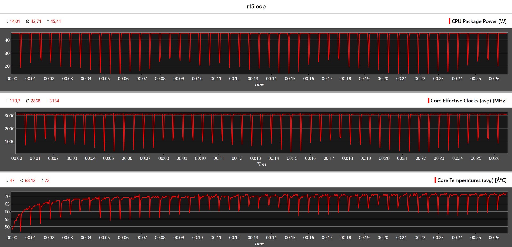This screenshot has height=247, width=512.
Task: Click the 00:23 tick on the clocks chart
Action: 439,158
